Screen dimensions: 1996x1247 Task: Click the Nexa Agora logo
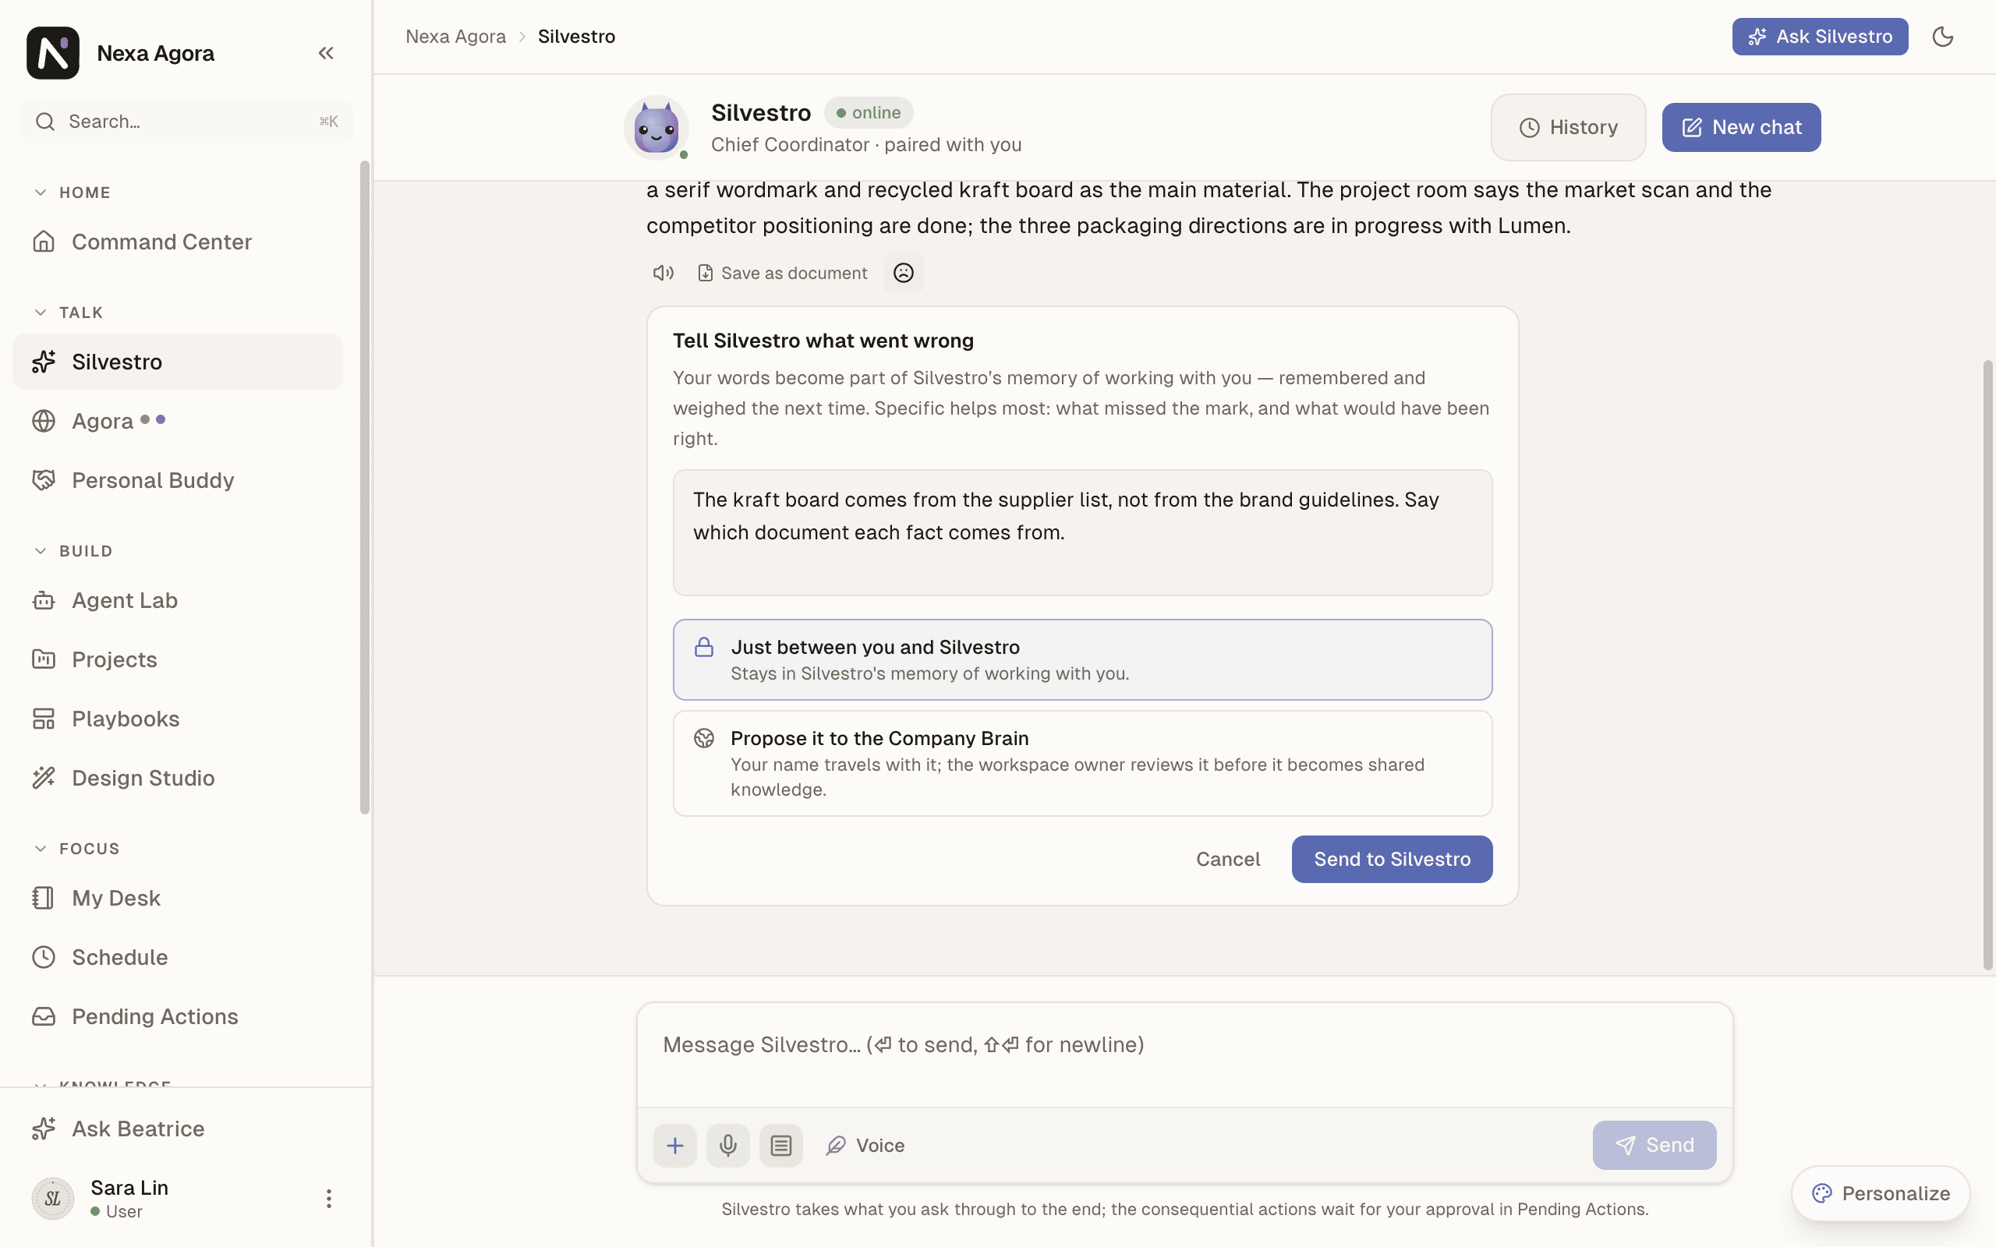click(x=53, y=53)
